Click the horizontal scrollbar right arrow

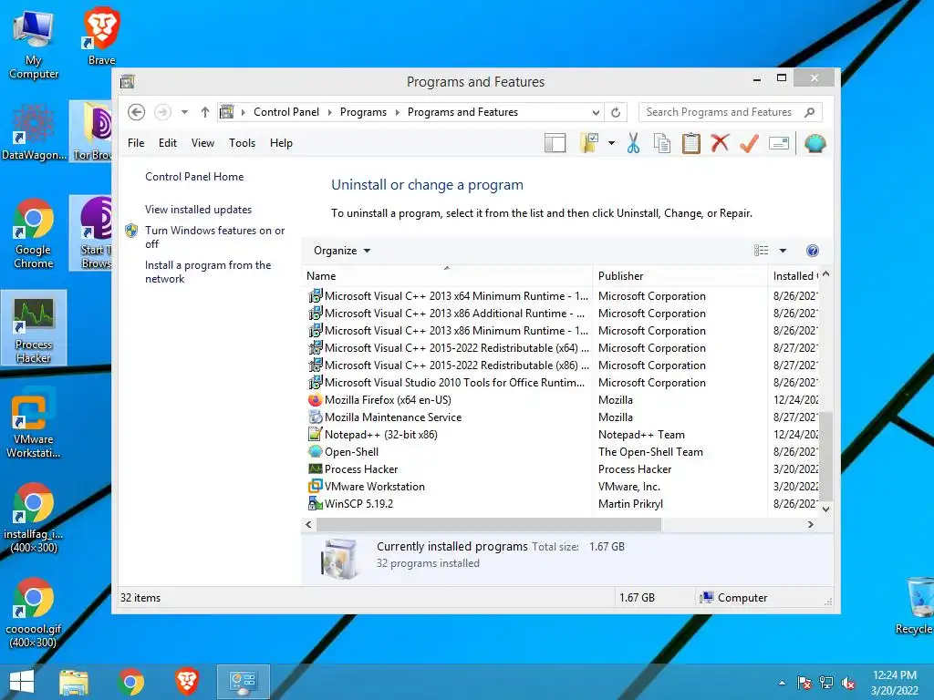click(810, 524)
